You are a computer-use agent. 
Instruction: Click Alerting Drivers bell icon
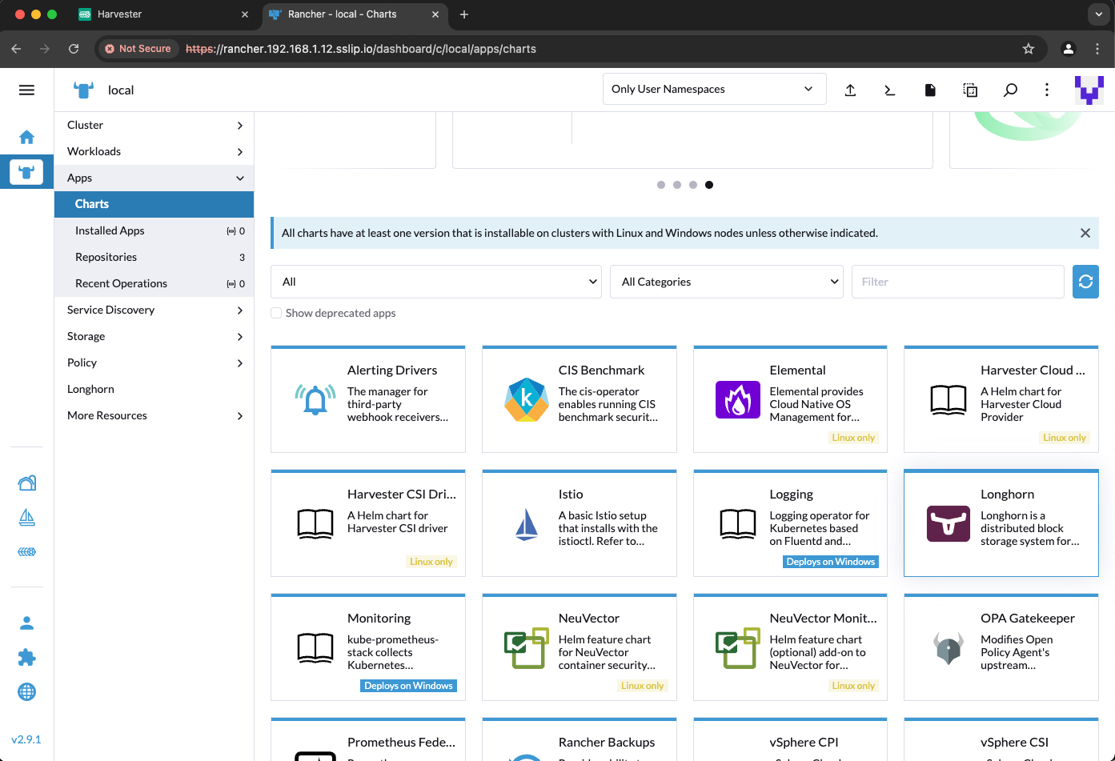point(315,399)
